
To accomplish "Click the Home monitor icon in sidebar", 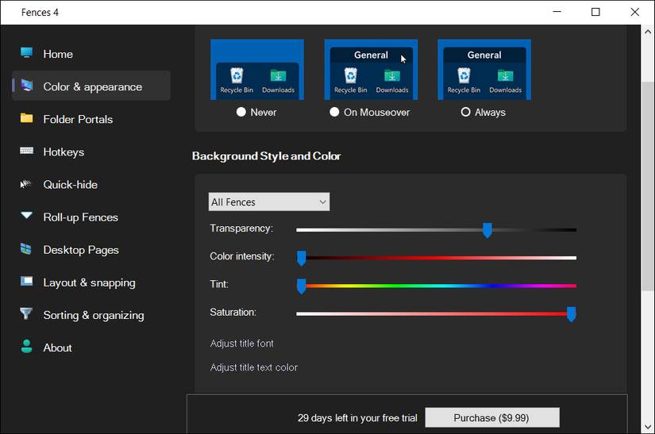I will pyautogui.click(x=27, y=53).
